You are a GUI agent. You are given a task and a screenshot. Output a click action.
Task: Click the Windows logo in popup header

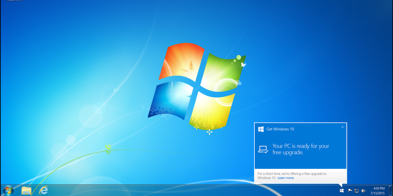pyautogui.click(x=261, y=129)
